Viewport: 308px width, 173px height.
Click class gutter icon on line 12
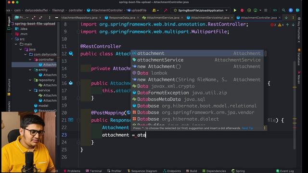point(71,53)
